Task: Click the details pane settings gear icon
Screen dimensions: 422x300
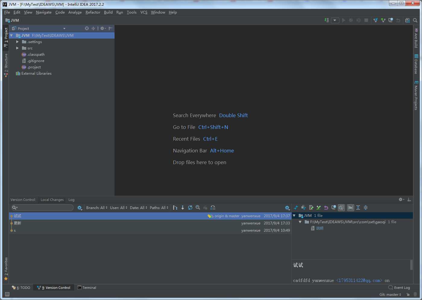Action: click(x=287, y=208)
